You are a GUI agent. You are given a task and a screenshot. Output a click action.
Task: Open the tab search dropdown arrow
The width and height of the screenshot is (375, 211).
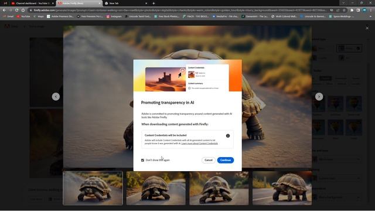(343, 3)
